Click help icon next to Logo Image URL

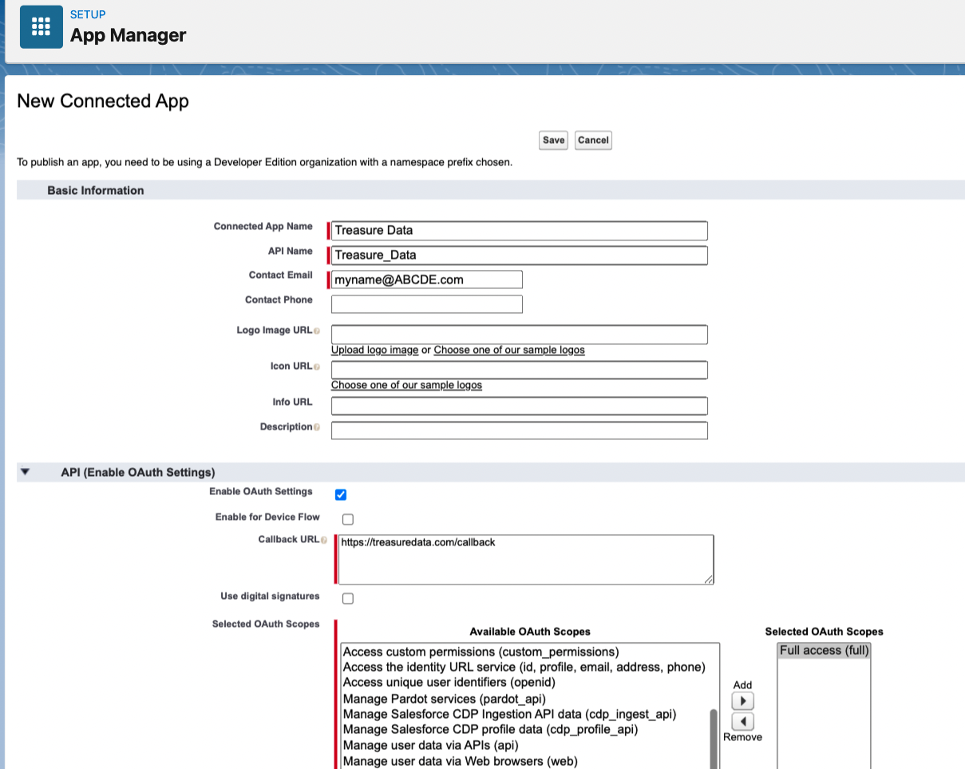point(318,331)
